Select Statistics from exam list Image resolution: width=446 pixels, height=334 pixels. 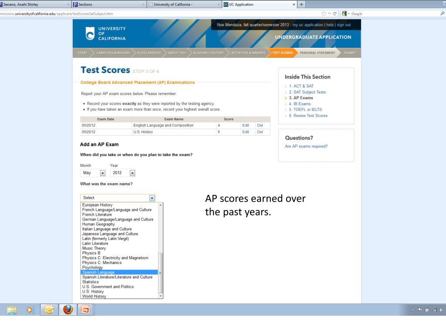click(119, 282)
